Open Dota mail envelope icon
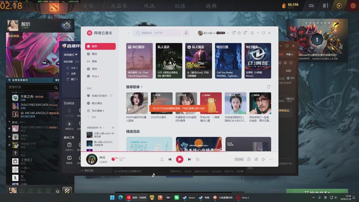The height and width of the screenshot is (202, 359). [x=311, y=6]
